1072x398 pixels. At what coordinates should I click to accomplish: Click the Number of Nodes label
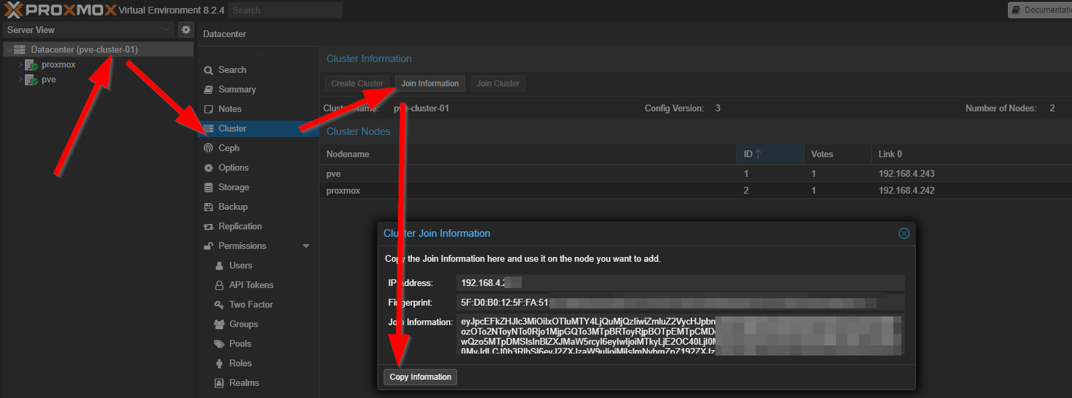point(1001,108)
